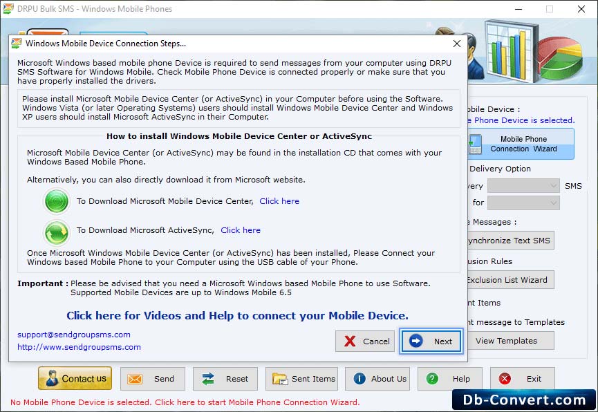Click the bar chart graphic in header
The image size is (598, 412).
(510, 51)
